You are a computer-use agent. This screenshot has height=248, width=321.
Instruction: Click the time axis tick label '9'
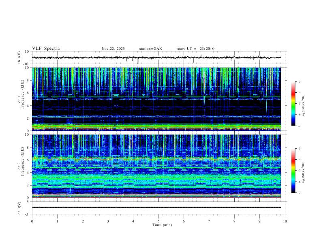(259, 221)
